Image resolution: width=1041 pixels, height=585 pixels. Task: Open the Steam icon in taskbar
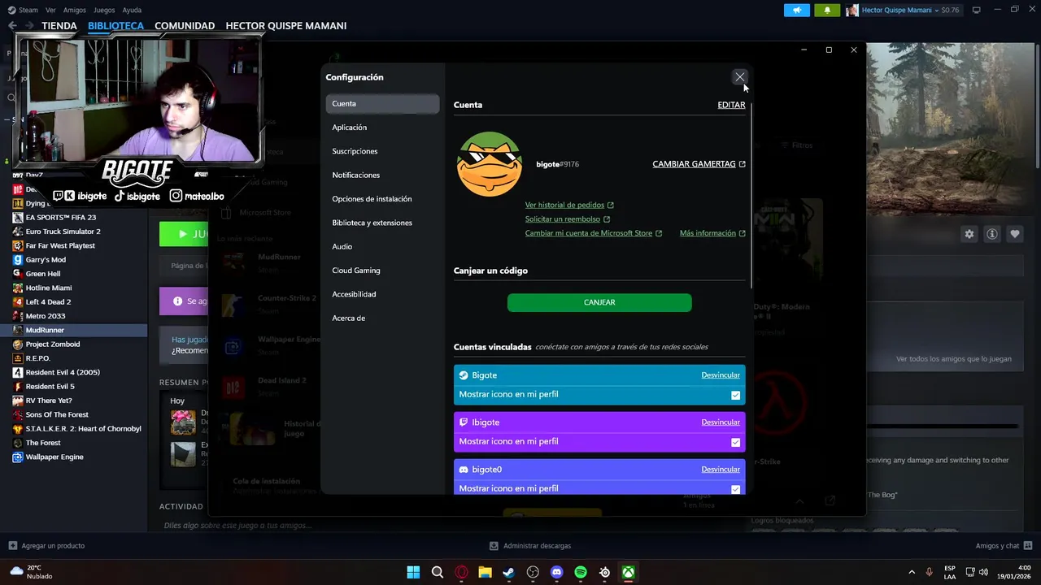(x=509, y=572)
